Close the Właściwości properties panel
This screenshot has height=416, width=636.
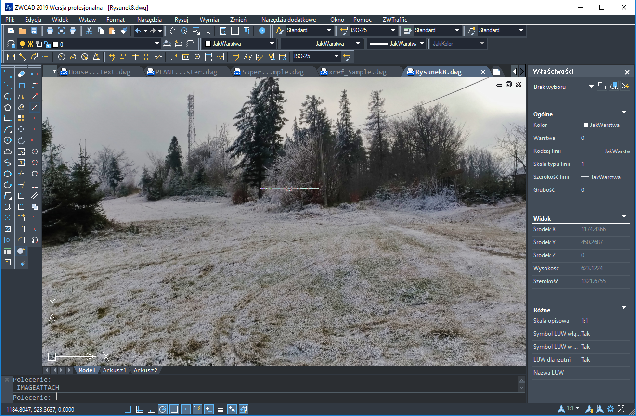pyautogui.click(x=627, y=72)
